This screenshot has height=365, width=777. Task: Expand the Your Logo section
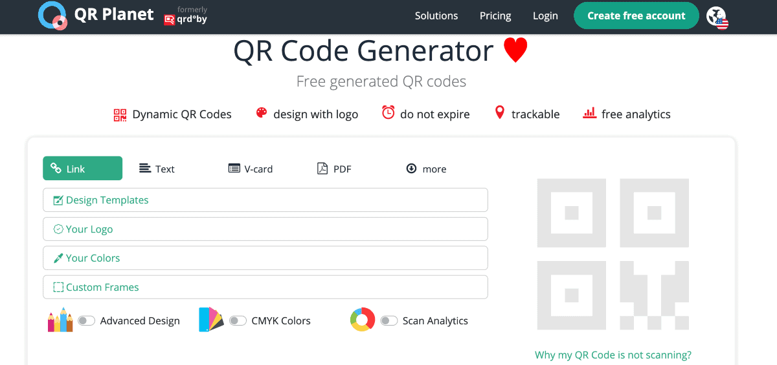tap(265, 229)
